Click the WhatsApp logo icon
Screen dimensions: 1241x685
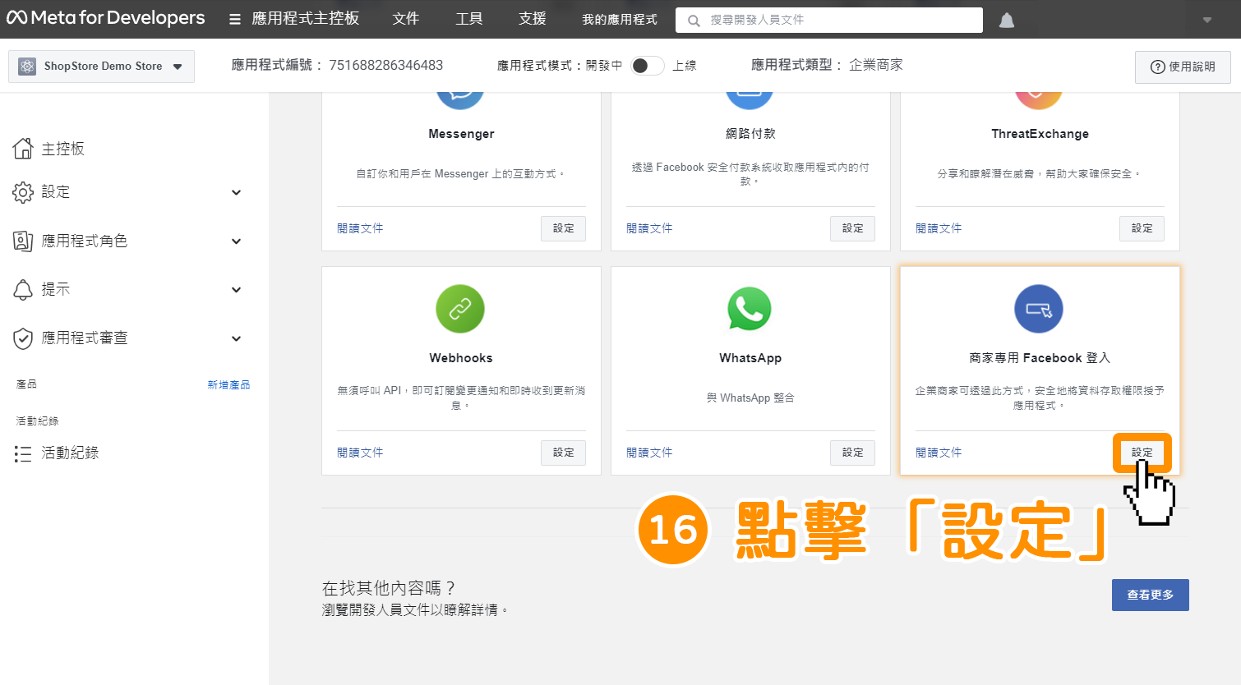coord(750,309)
